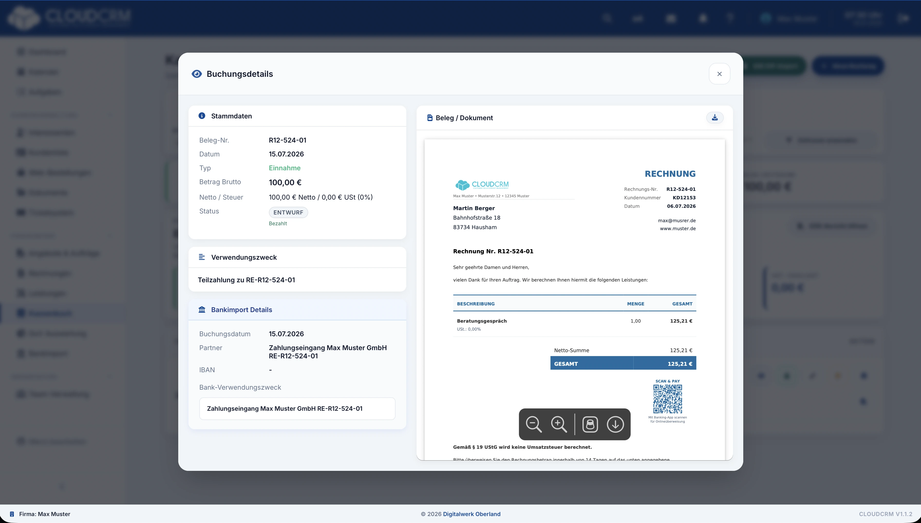Close the Buchungsdetails dialog
This screenshot has width=921, height=523.
pyautogui.click(x=719, y=74)
